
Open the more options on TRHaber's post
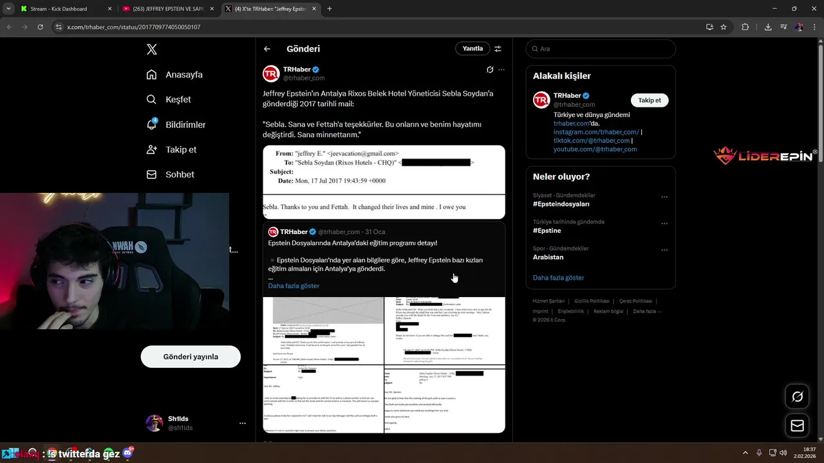(501, 69)
